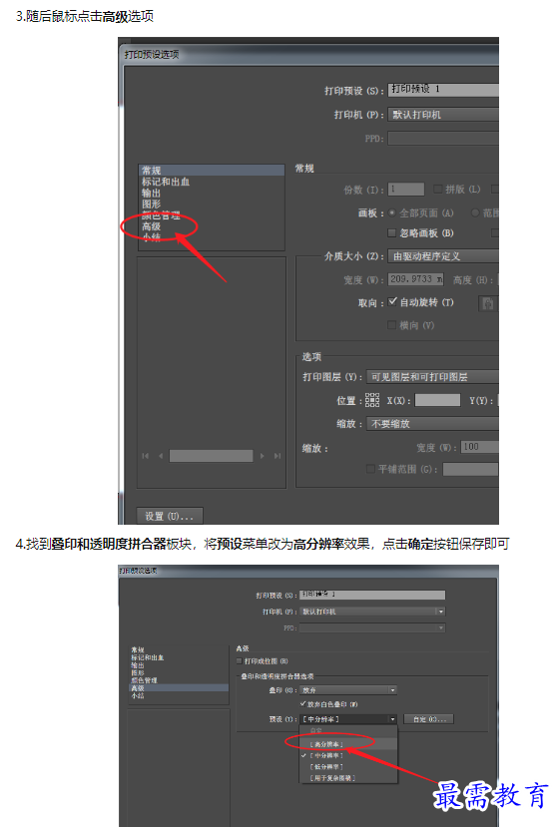This screenshot has width=557, height=827.
Task: Toggle the 拼版 (L) checkbox
Action: 437,189
